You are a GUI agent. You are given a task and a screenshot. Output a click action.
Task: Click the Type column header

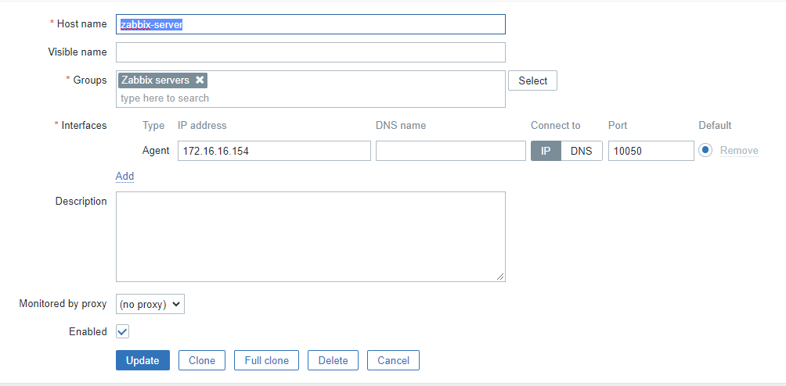[153, 126]
